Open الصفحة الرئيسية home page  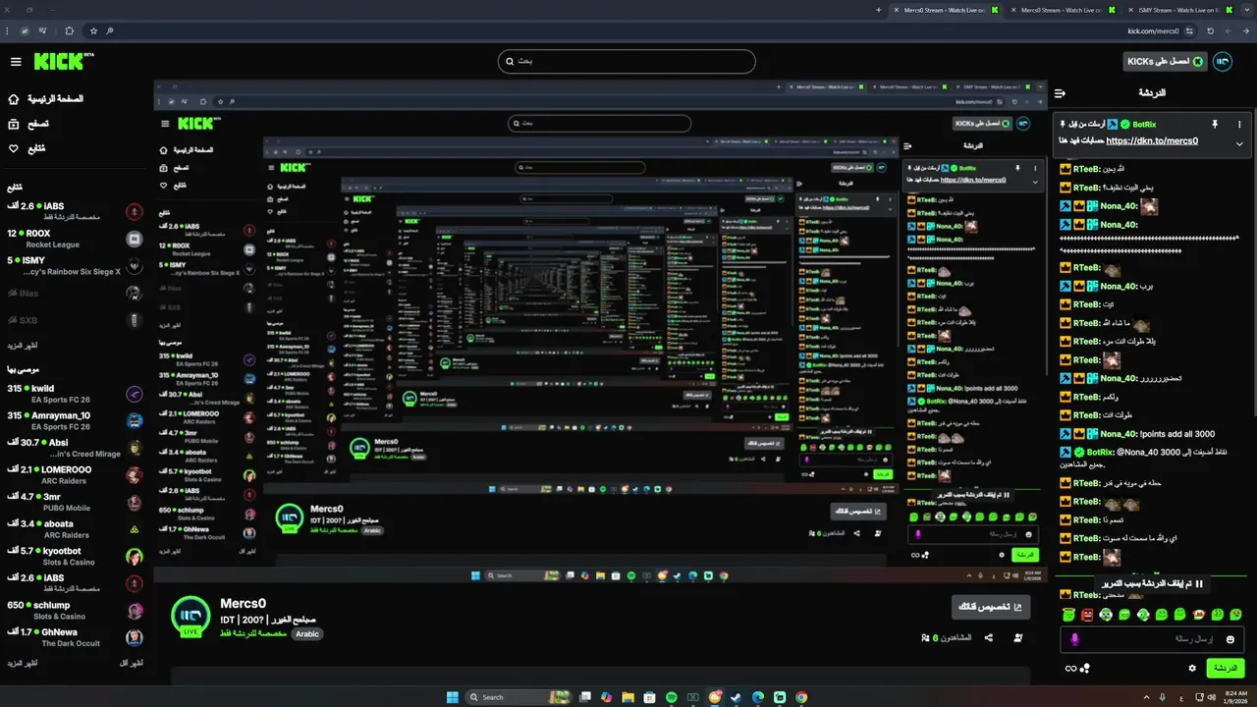[44, 99]
